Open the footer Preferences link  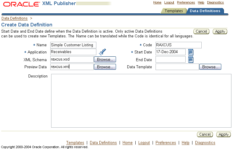(166, 143)
